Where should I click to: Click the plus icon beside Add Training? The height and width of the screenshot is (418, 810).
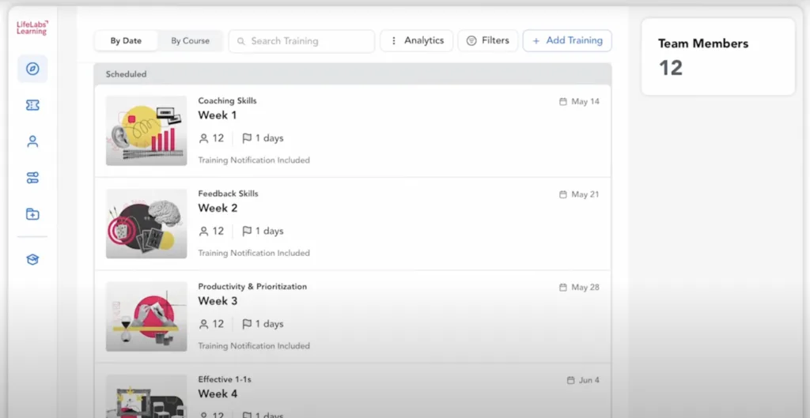pyautogui.click(x=536, y=41)
